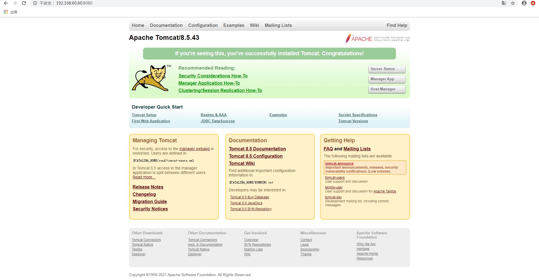Open Examples link in Developer Quick Start
The height and width of the screenshot is (280, 539).
[x=278, y=115]
